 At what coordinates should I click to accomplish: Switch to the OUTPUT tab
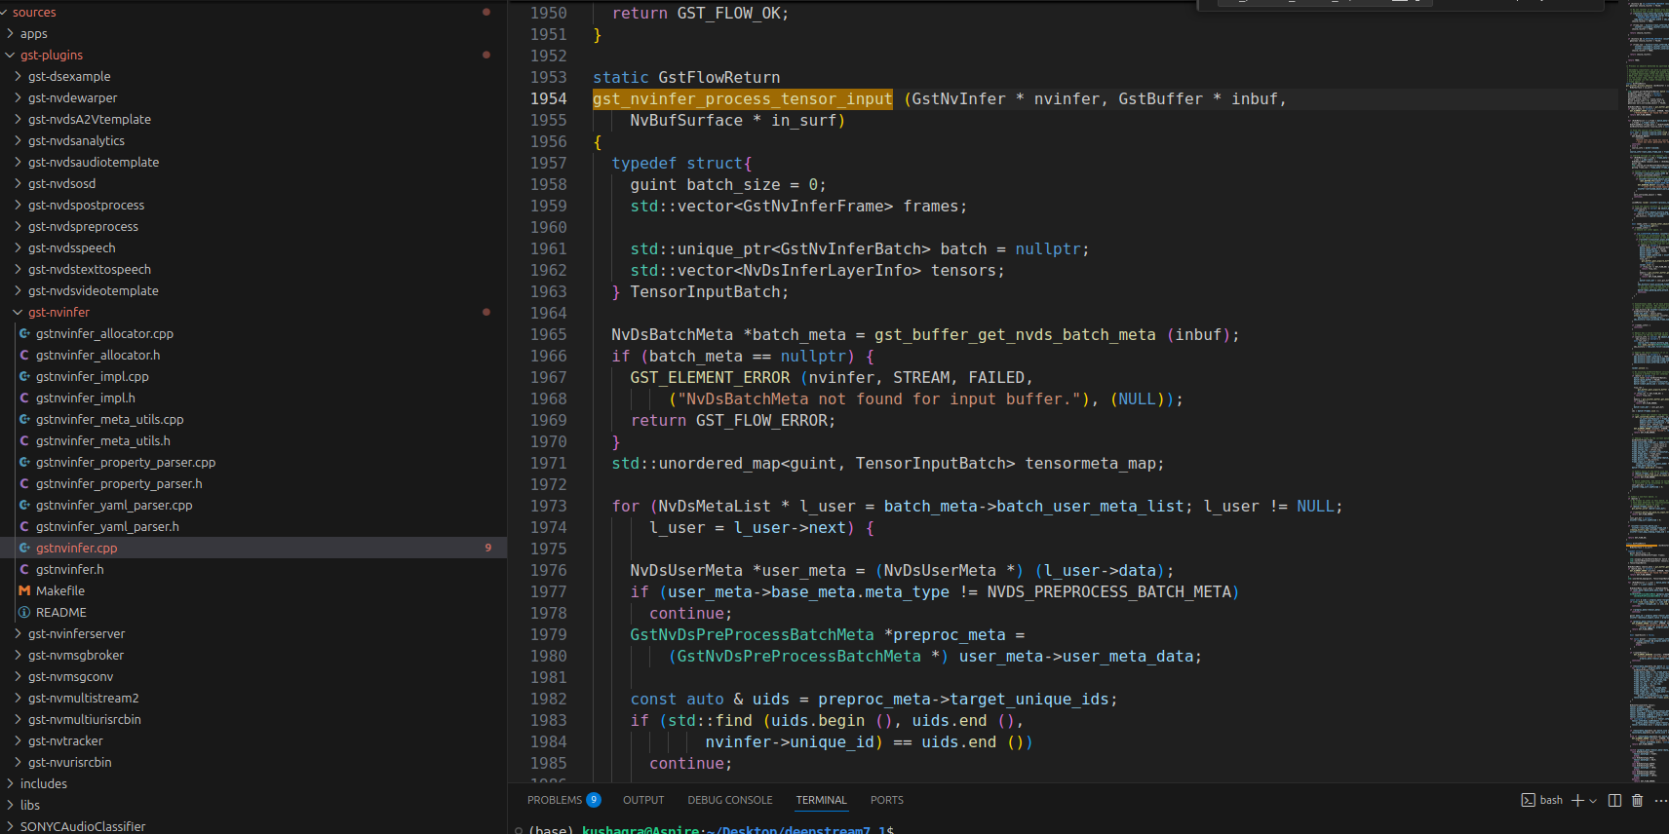[643, 800]
